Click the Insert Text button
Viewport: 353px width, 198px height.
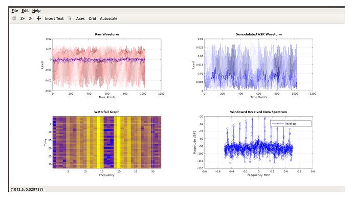54,19
